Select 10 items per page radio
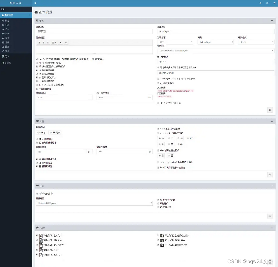Viewport: 278px width, 267px height. click(x=160, y=138)
